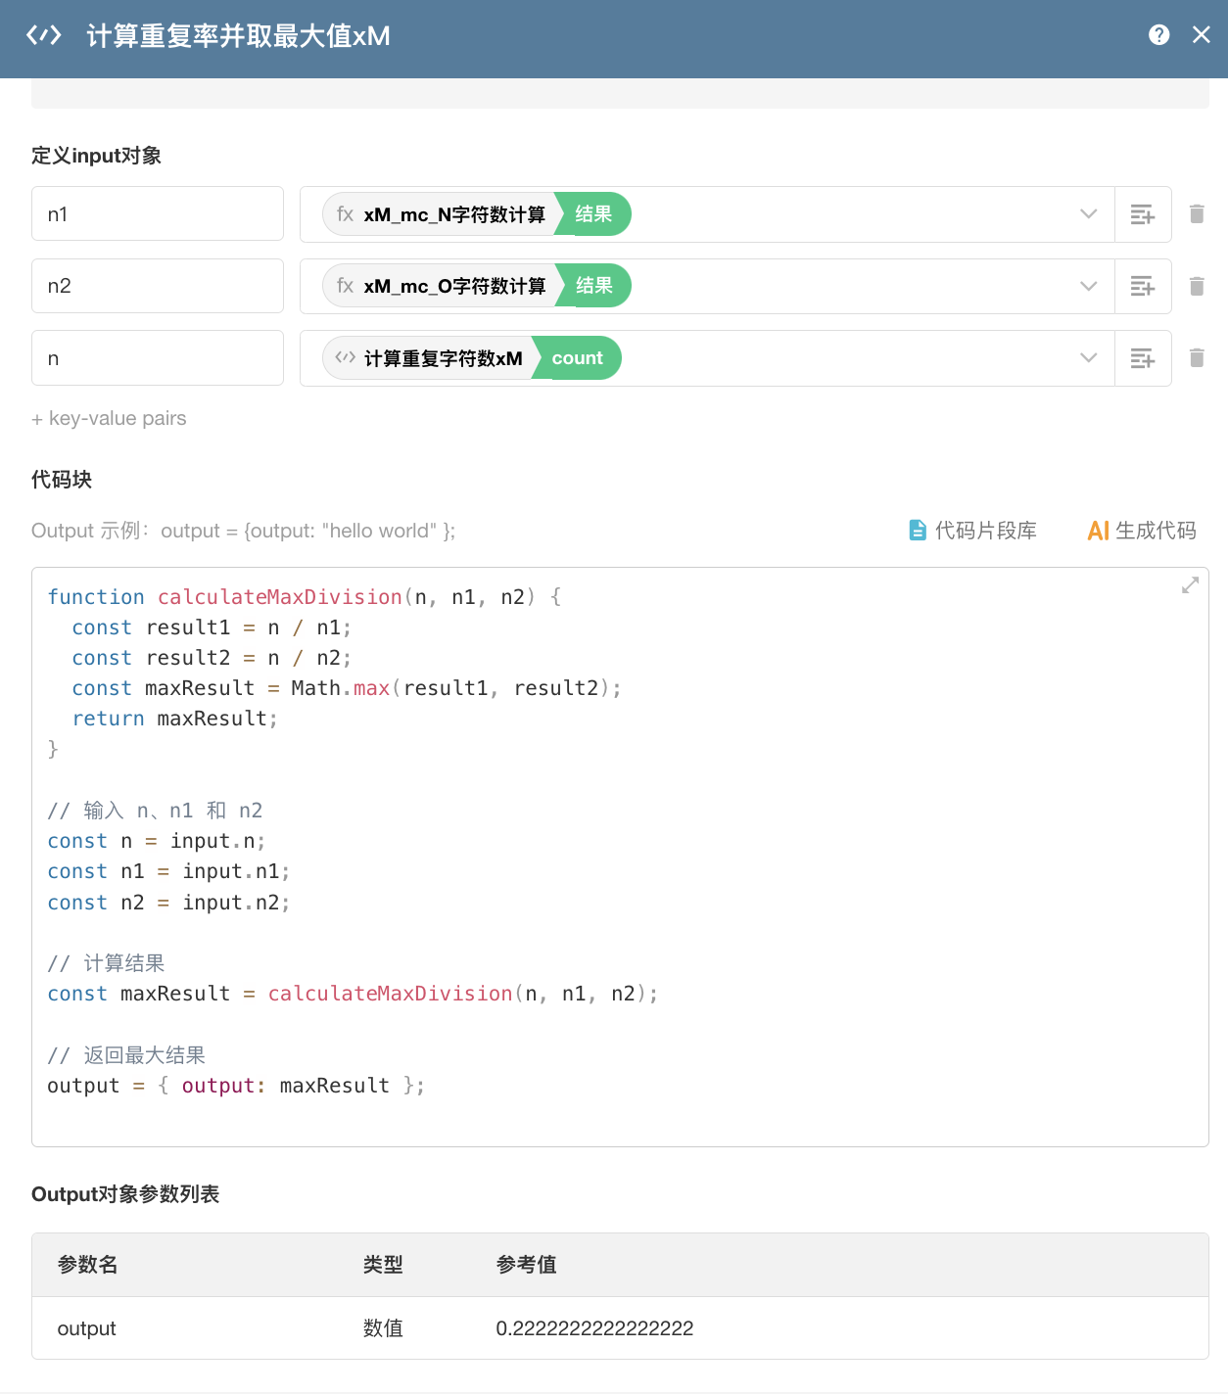Open variable list icon for n1 row
Viewport: 1228px width, 1394px height.
(1143, 214)
